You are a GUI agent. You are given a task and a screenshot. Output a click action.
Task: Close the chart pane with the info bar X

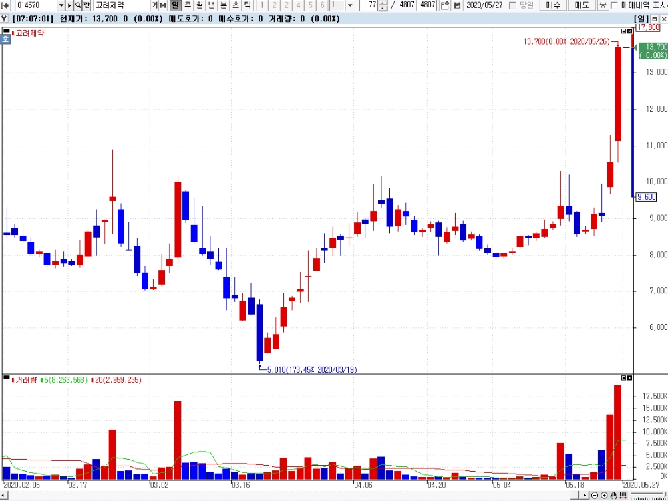coord(663,19)
